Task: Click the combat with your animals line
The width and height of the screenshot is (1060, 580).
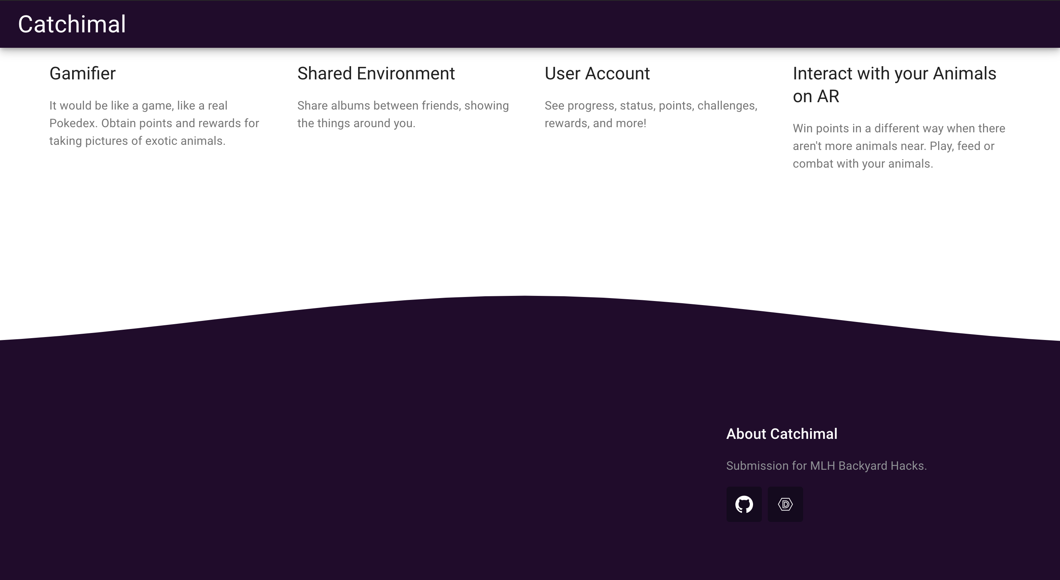Action: pyautogui.click(x=862, y=164)
